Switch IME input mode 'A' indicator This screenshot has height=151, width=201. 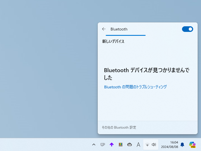[x=138, y=145]
